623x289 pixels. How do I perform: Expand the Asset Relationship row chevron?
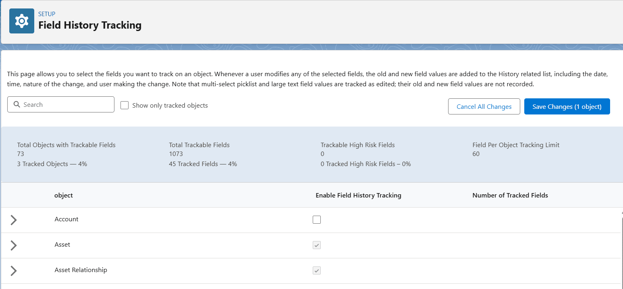(x=14, y=270)
